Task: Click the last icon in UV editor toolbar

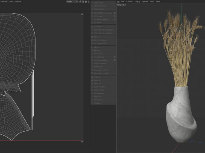Action: 89,2
